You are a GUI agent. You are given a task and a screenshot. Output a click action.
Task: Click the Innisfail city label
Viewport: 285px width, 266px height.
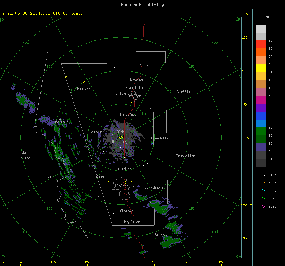coord(128,114)
